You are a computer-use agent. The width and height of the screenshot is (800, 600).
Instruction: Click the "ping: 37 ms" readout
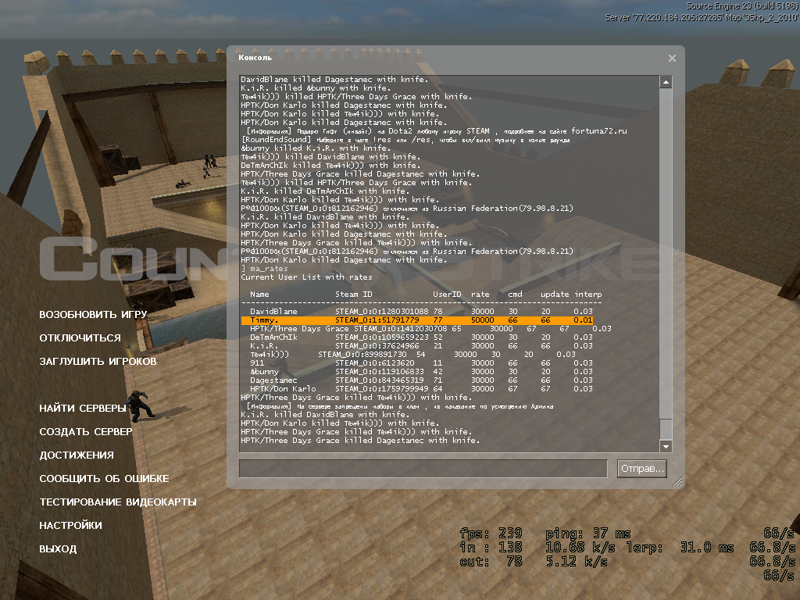[587, 534]
